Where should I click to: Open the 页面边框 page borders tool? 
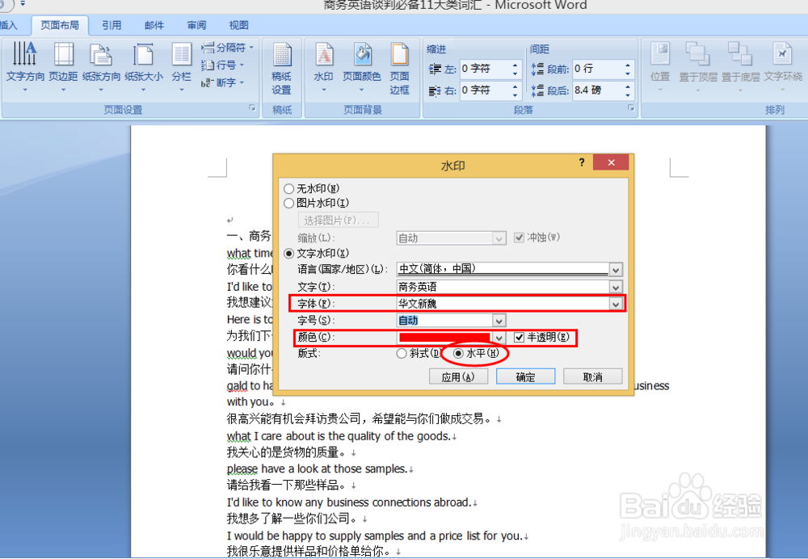pyautogui.click(x=399, y=68)
